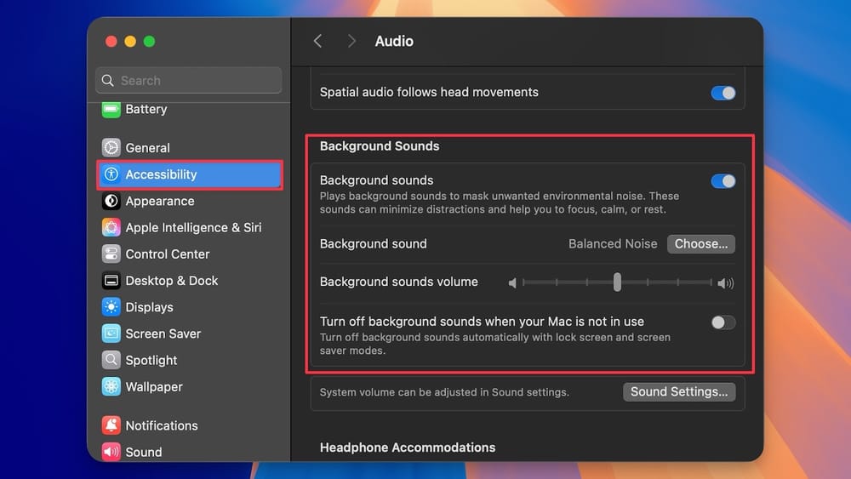Click the Background Sounds section heading
This screenshot has height=479, width=851.
tap(380, 146)
